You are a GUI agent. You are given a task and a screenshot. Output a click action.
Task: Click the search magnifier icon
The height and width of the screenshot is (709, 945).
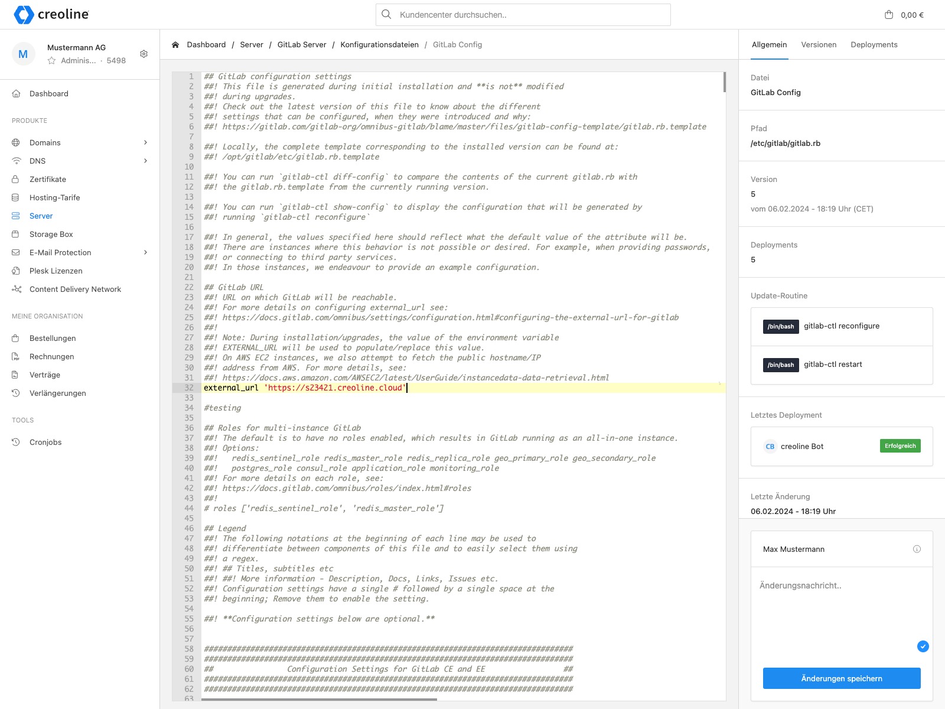(x=386, y=14)
